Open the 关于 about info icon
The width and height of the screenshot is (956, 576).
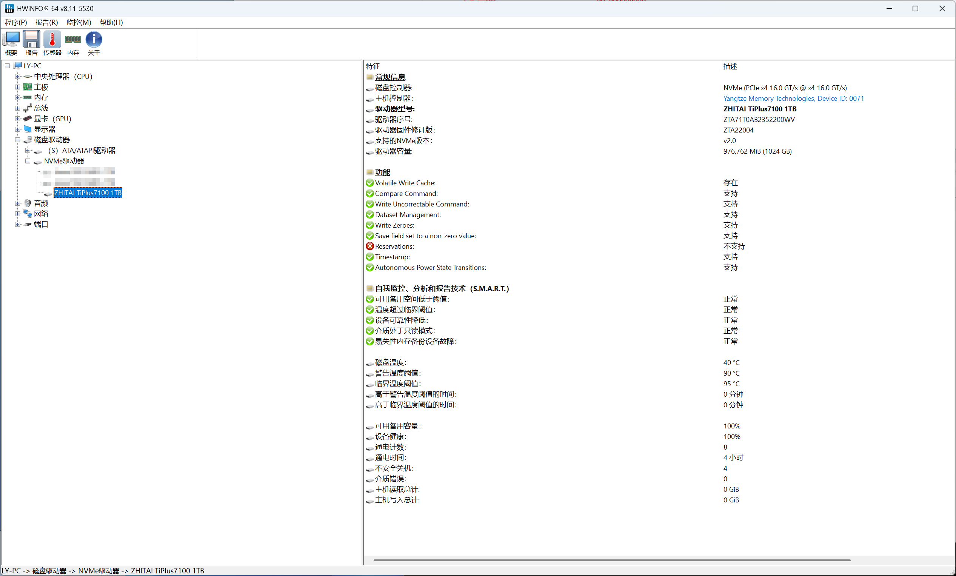pos(94,43)
